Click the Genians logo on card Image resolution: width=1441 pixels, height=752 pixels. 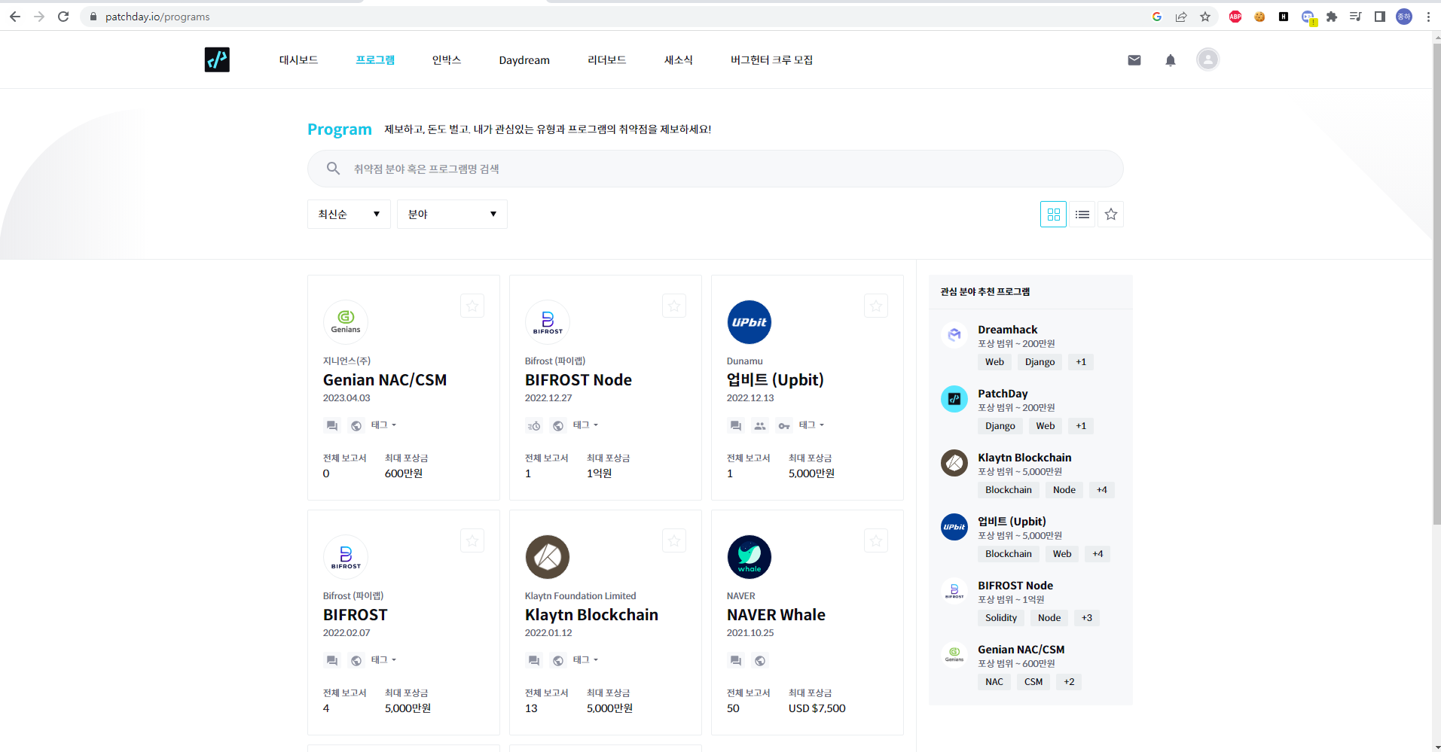tap(346, 322)
